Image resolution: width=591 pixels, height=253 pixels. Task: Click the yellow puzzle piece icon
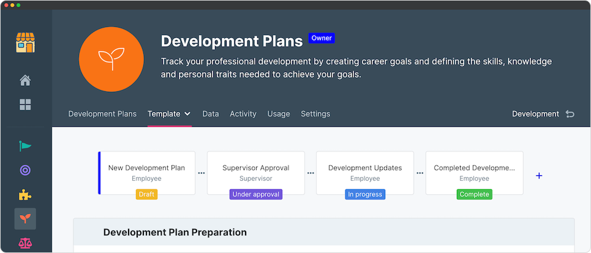point(25,195)
